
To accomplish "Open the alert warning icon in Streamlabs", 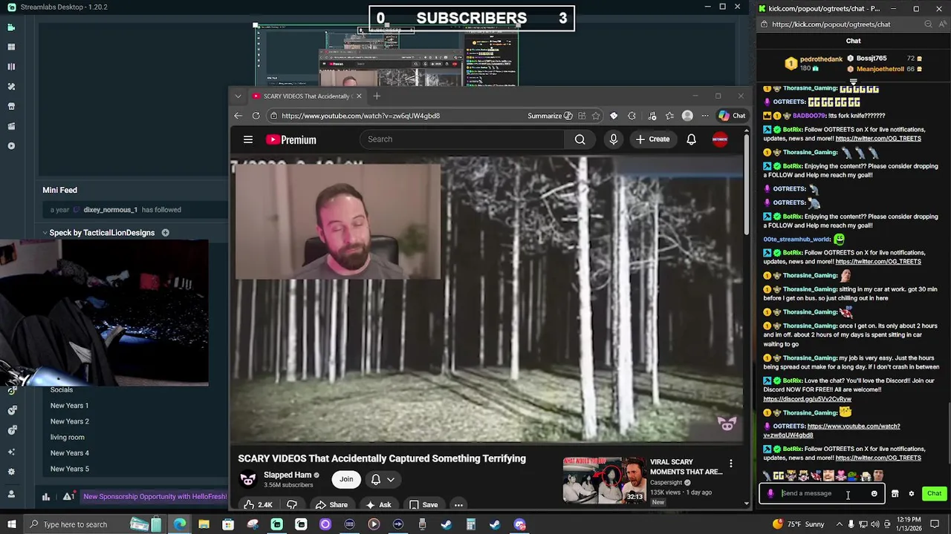I will coord(68,497).
